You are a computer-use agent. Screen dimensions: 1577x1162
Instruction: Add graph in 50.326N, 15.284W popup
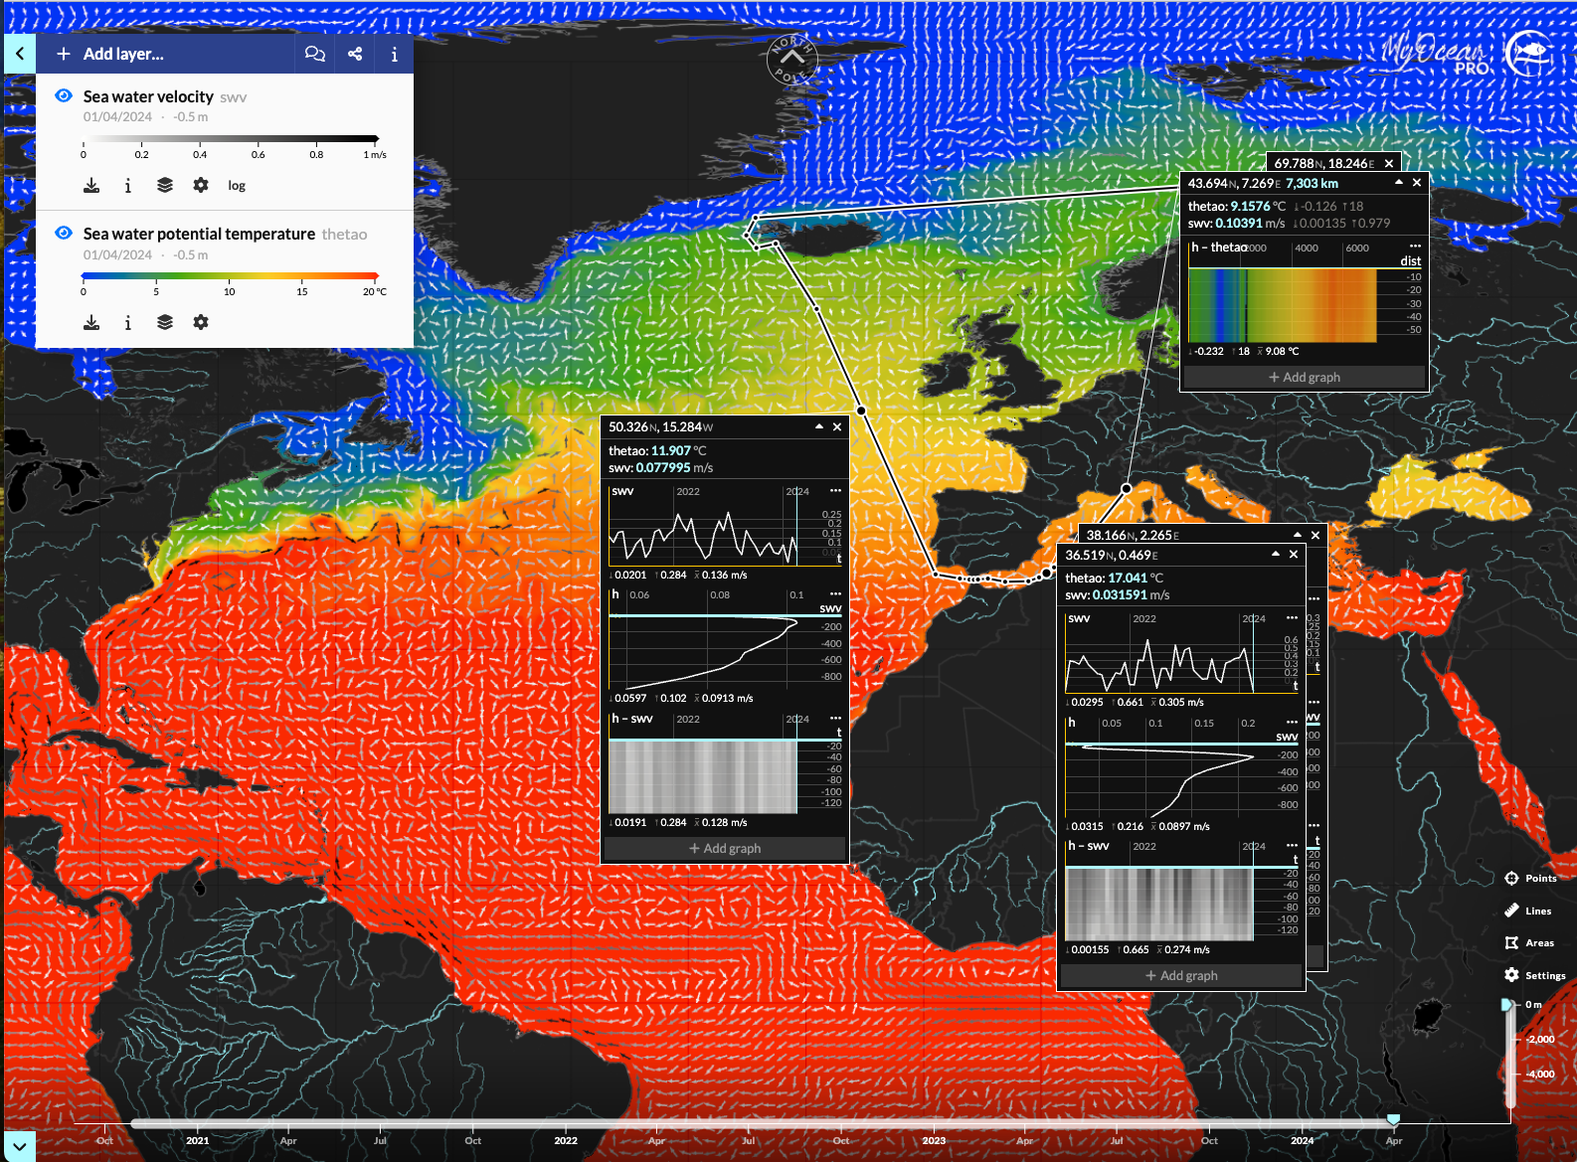tap(725, 848)
